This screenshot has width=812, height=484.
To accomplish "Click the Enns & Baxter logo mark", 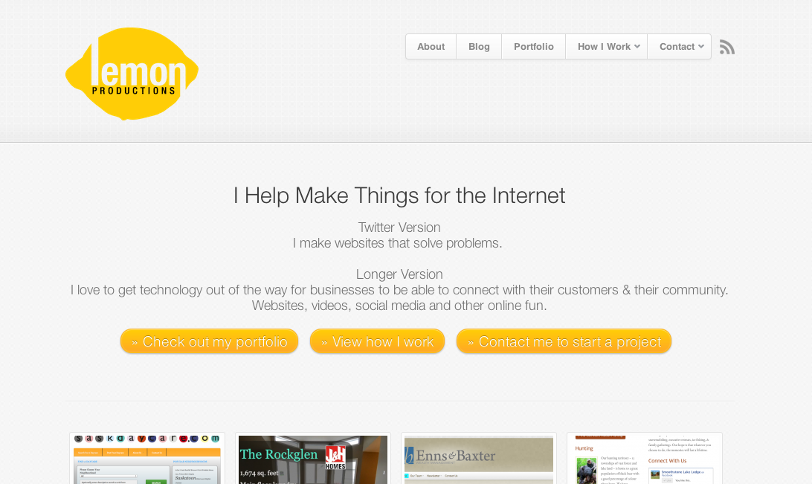I will click(x=409, y=456).
